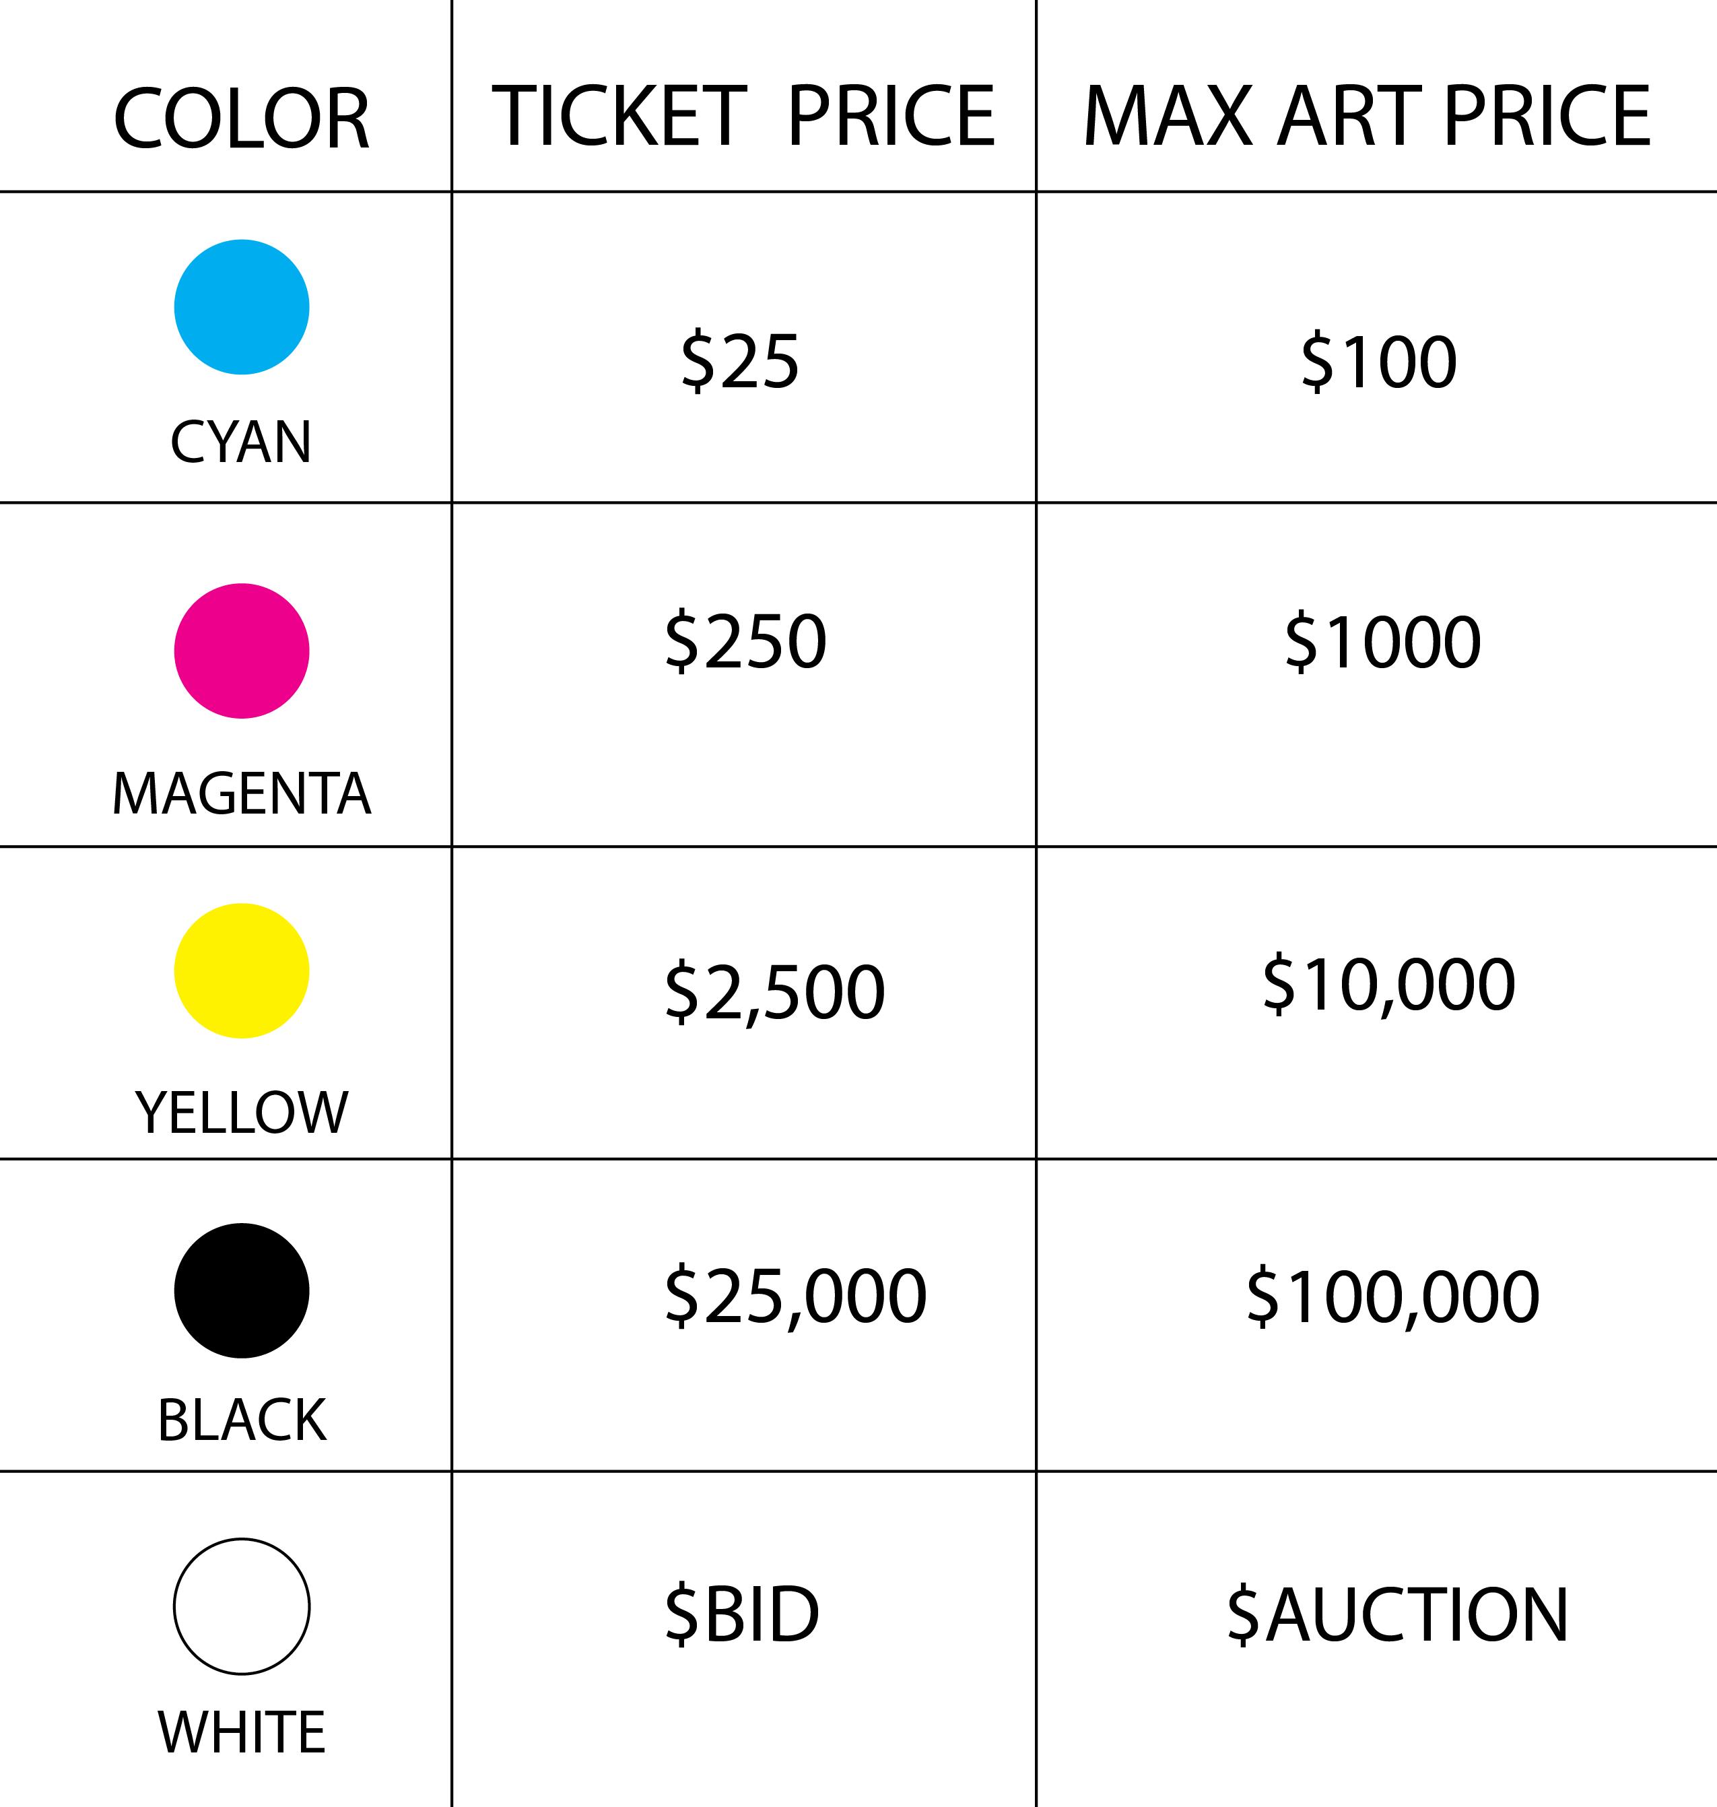The height and width of the screenshot is (1807, 1717).
Task: Click the YELLOW label text
Action: [242, 1113]
